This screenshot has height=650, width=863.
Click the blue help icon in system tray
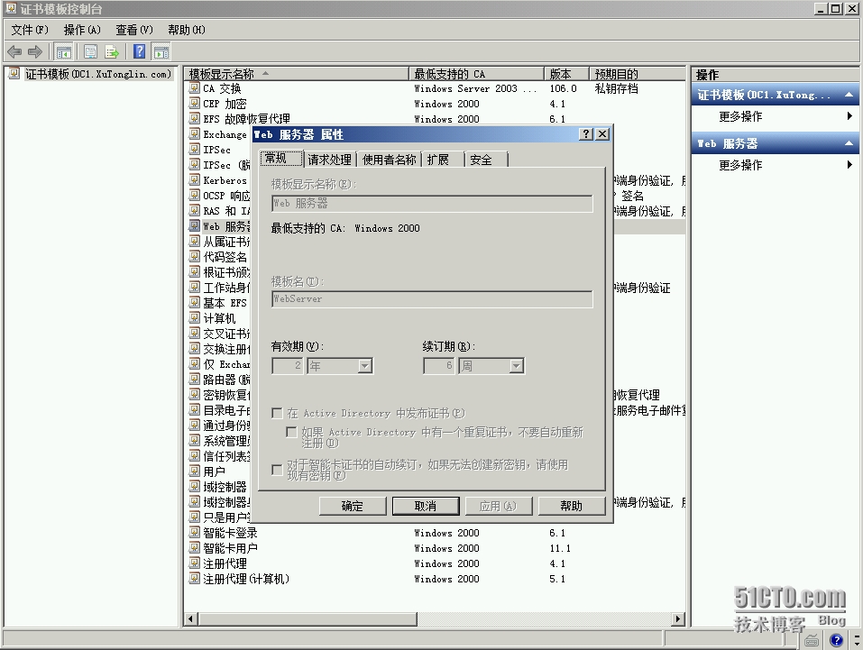coord(837,640)
